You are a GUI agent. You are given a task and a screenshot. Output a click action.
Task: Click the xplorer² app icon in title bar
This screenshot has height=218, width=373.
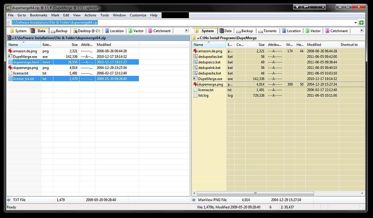[8, 8]
